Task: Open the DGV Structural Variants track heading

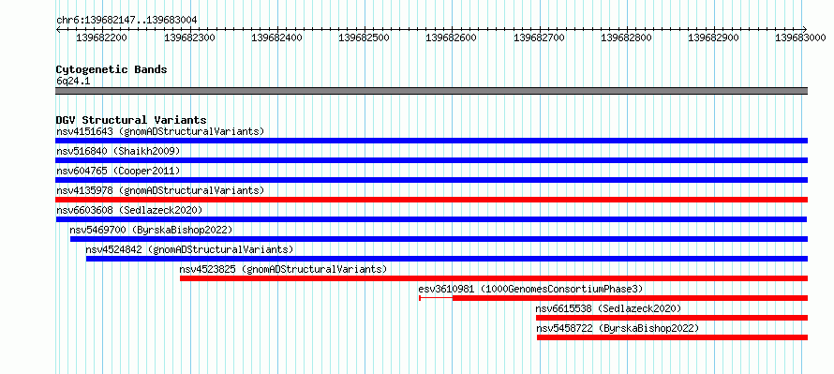Action: click(131, 120)
